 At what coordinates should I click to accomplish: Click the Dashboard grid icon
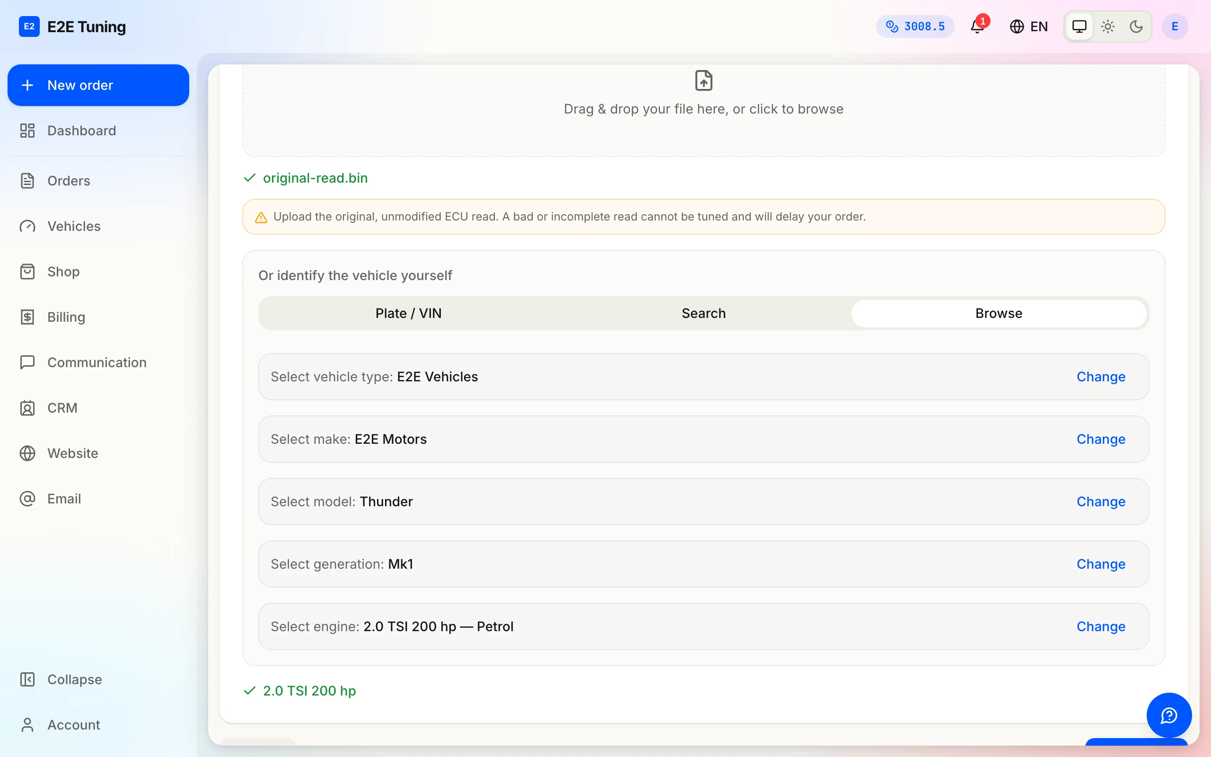[x=27, y=131]
